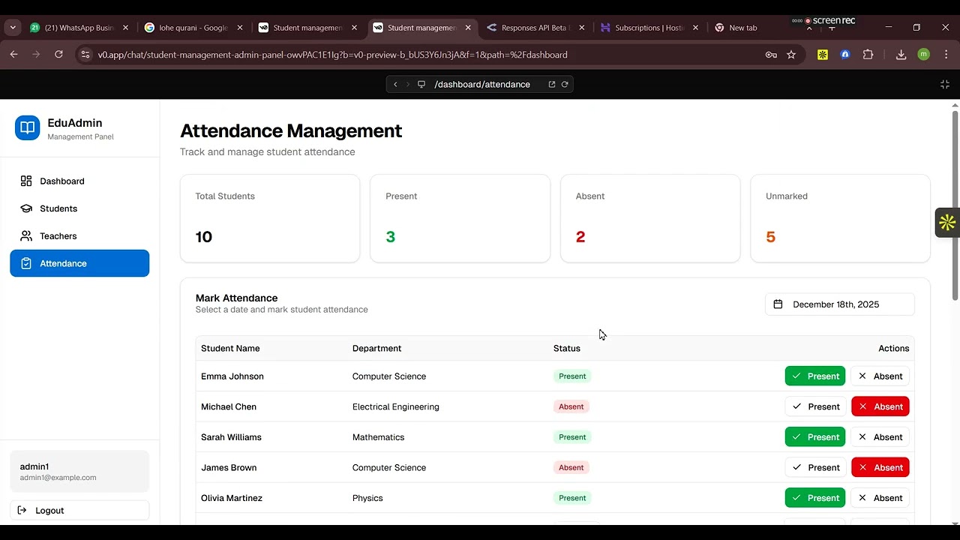Click the Olivia Martinez name cell

click(232, 498)
